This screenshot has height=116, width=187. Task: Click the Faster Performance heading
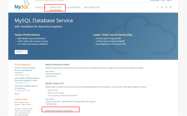click(27, 35)
